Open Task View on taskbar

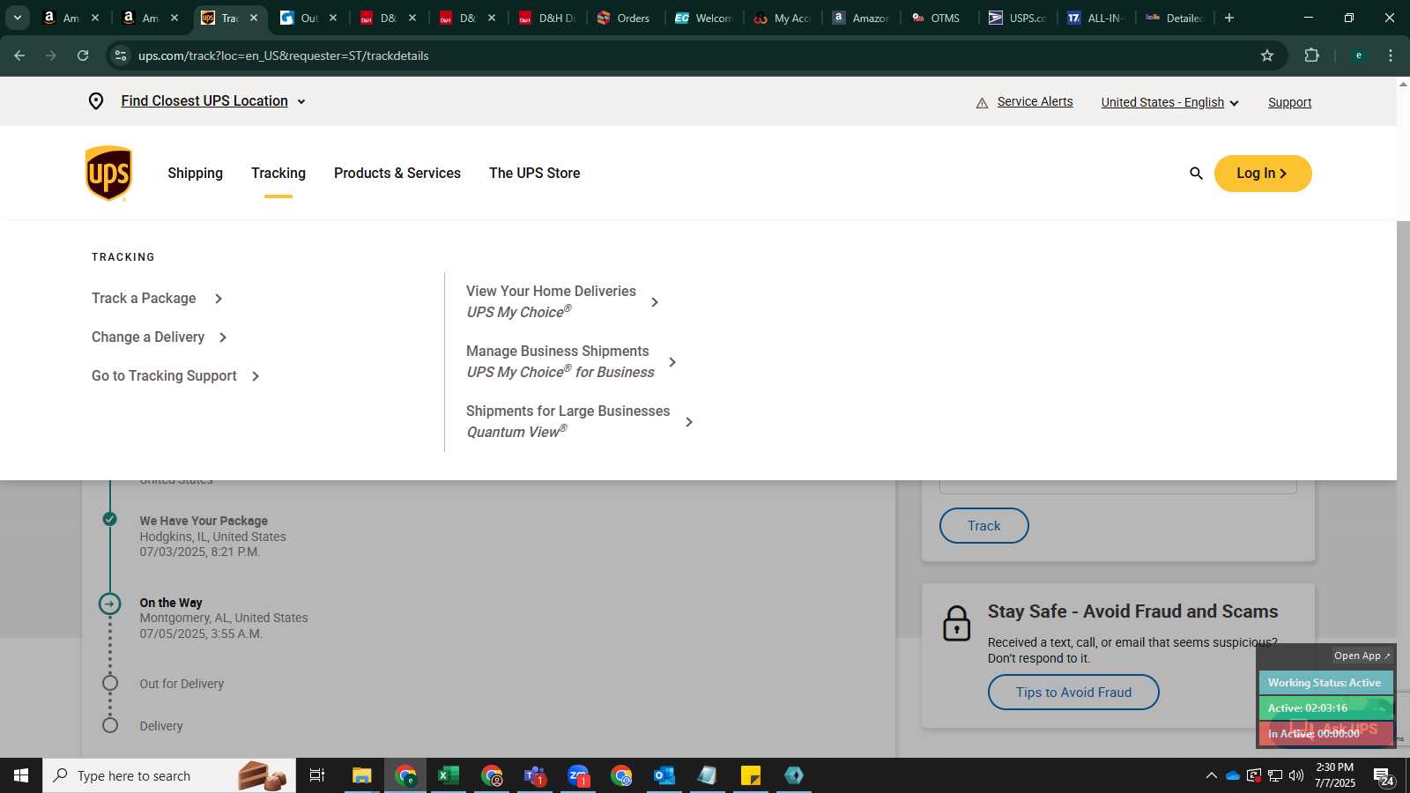pos(317,775)
